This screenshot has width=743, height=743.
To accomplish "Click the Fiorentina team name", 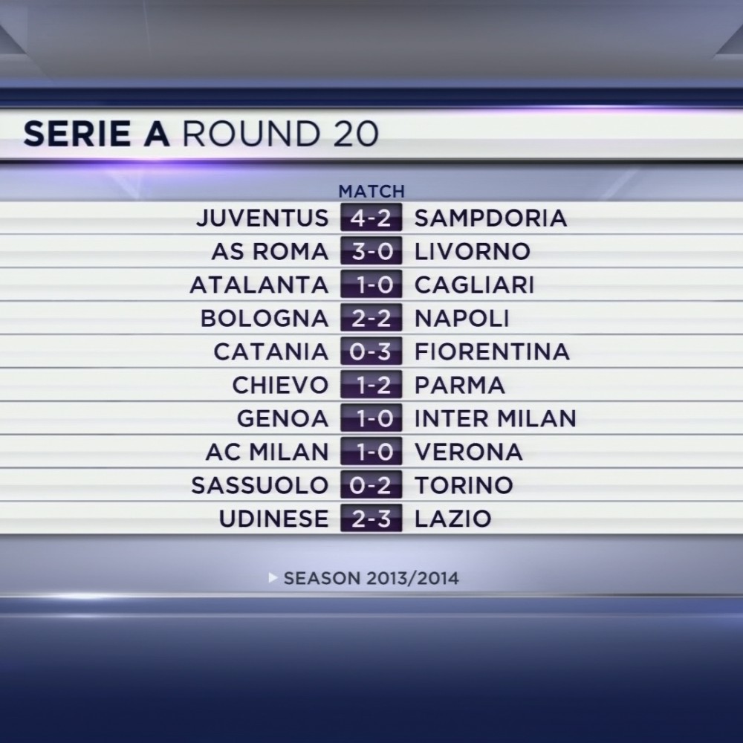I will pos(492,351).
